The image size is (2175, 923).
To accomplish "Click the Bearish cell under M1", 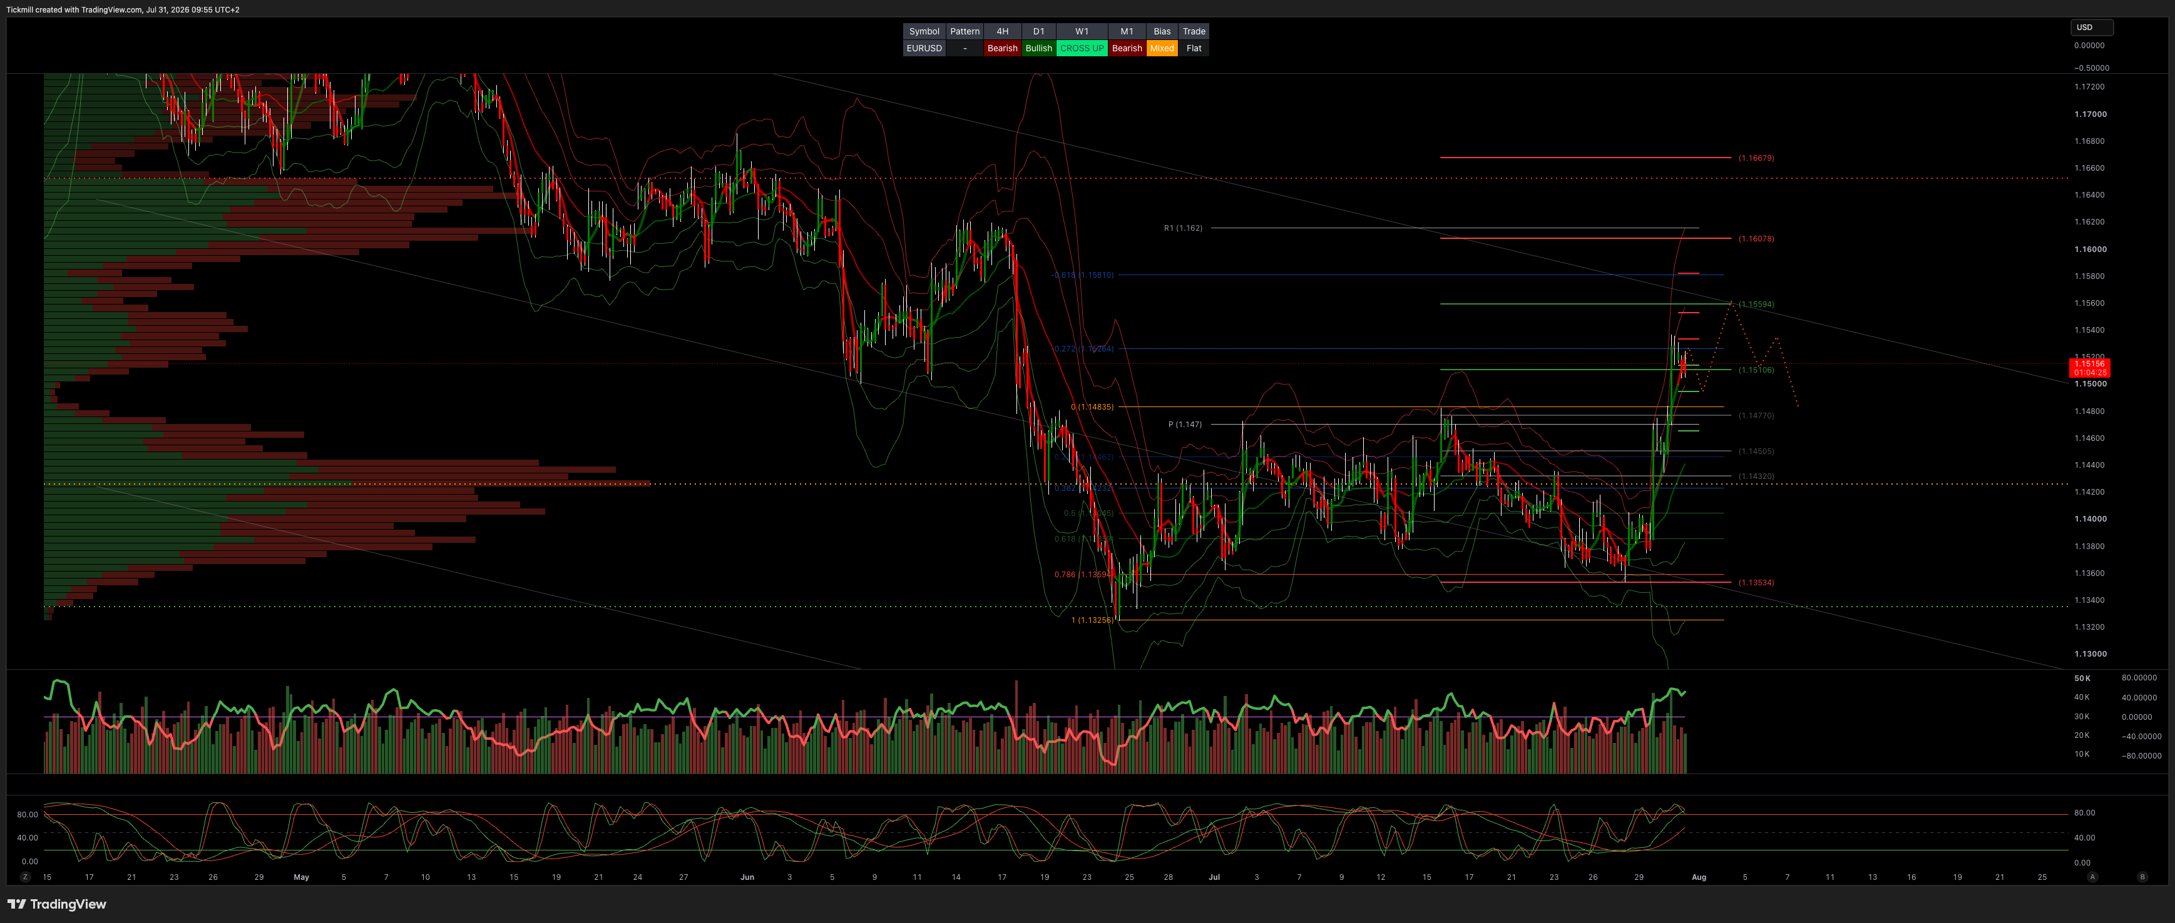I will (1127, 48).
